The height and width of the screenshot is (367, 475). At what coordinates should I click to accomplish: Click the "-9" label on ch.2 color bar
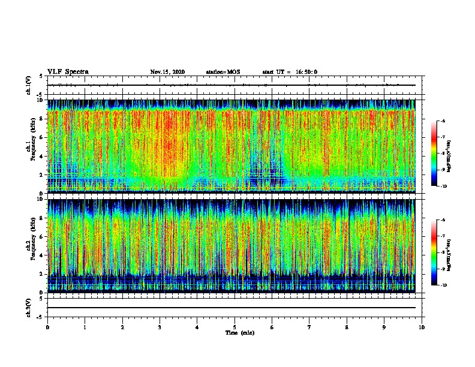point(443,269)
